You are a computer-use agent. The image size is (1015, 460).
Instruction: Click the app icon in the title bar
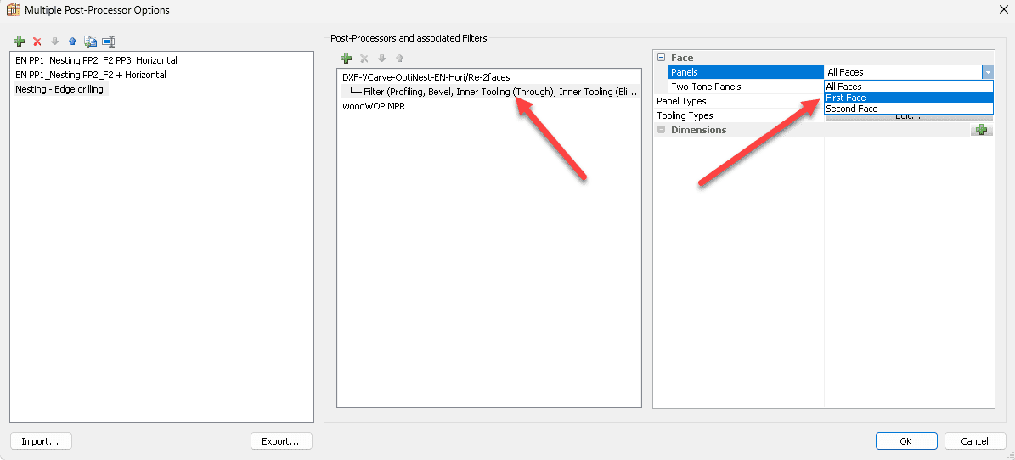(x=14, y=10)
